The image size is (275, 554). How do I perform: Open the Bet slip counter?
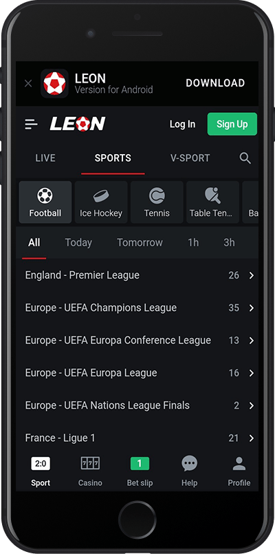point(140,463)
